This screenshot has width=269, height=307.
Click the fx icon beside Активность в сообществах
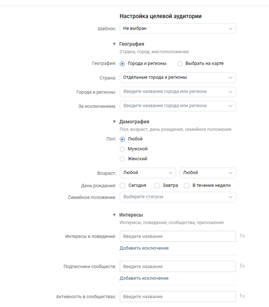click(x=242, y=296)
